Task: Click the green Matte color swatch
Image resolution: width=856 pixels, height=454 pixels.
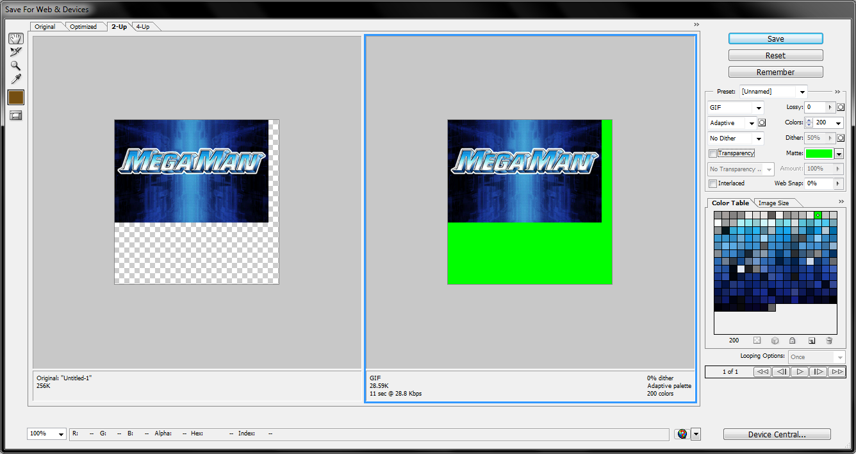Action: click(819, 154)
